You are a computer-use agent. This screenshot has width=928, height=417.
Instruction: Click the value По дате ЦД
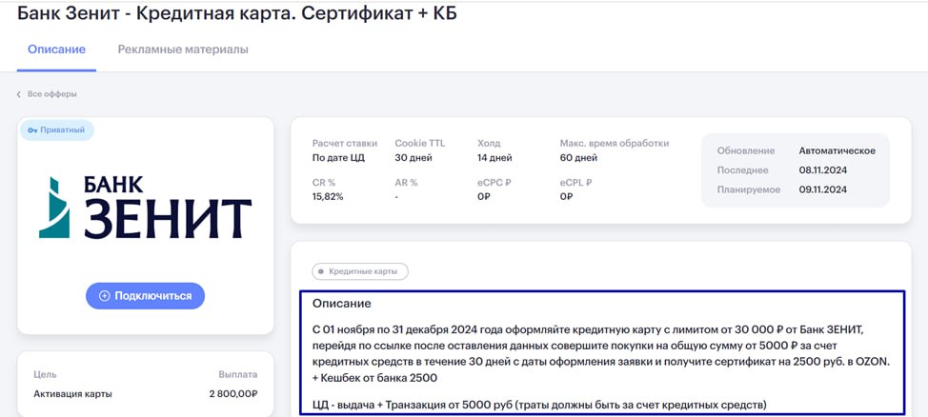pos(338,158)
